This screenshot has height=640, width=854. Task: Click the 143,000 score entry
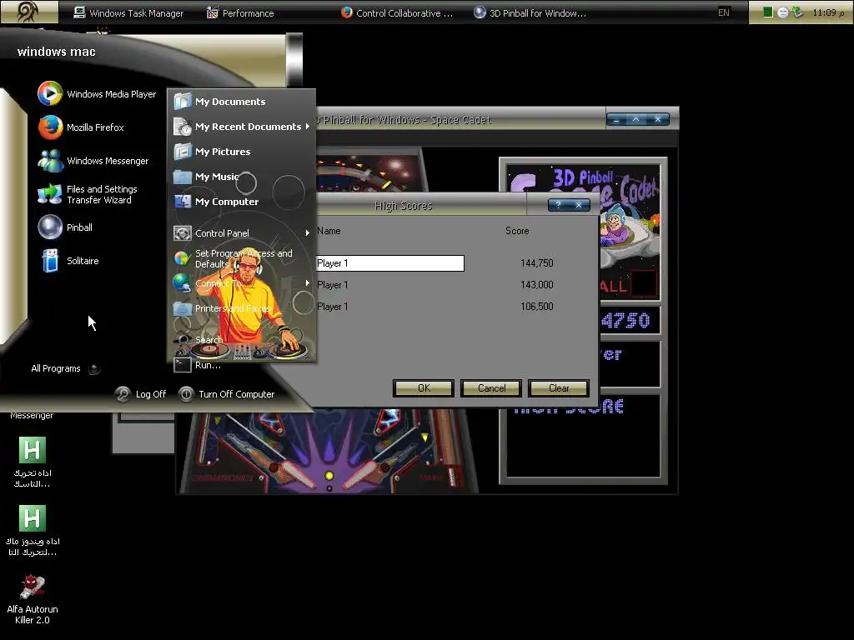pyautogui.click(x=536, y=285)
